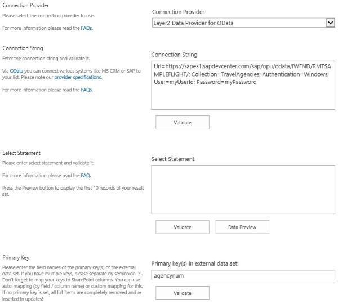Open the FAQ link under Select Statement

pyautogui.click(x=86, y=176)
